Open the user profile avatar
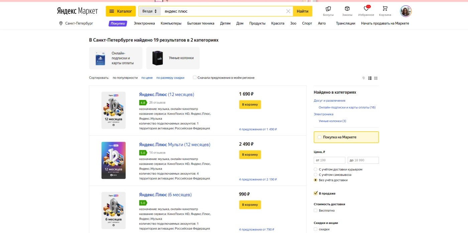The height and width of the screenshot is (233, 468). click(406, 11)
